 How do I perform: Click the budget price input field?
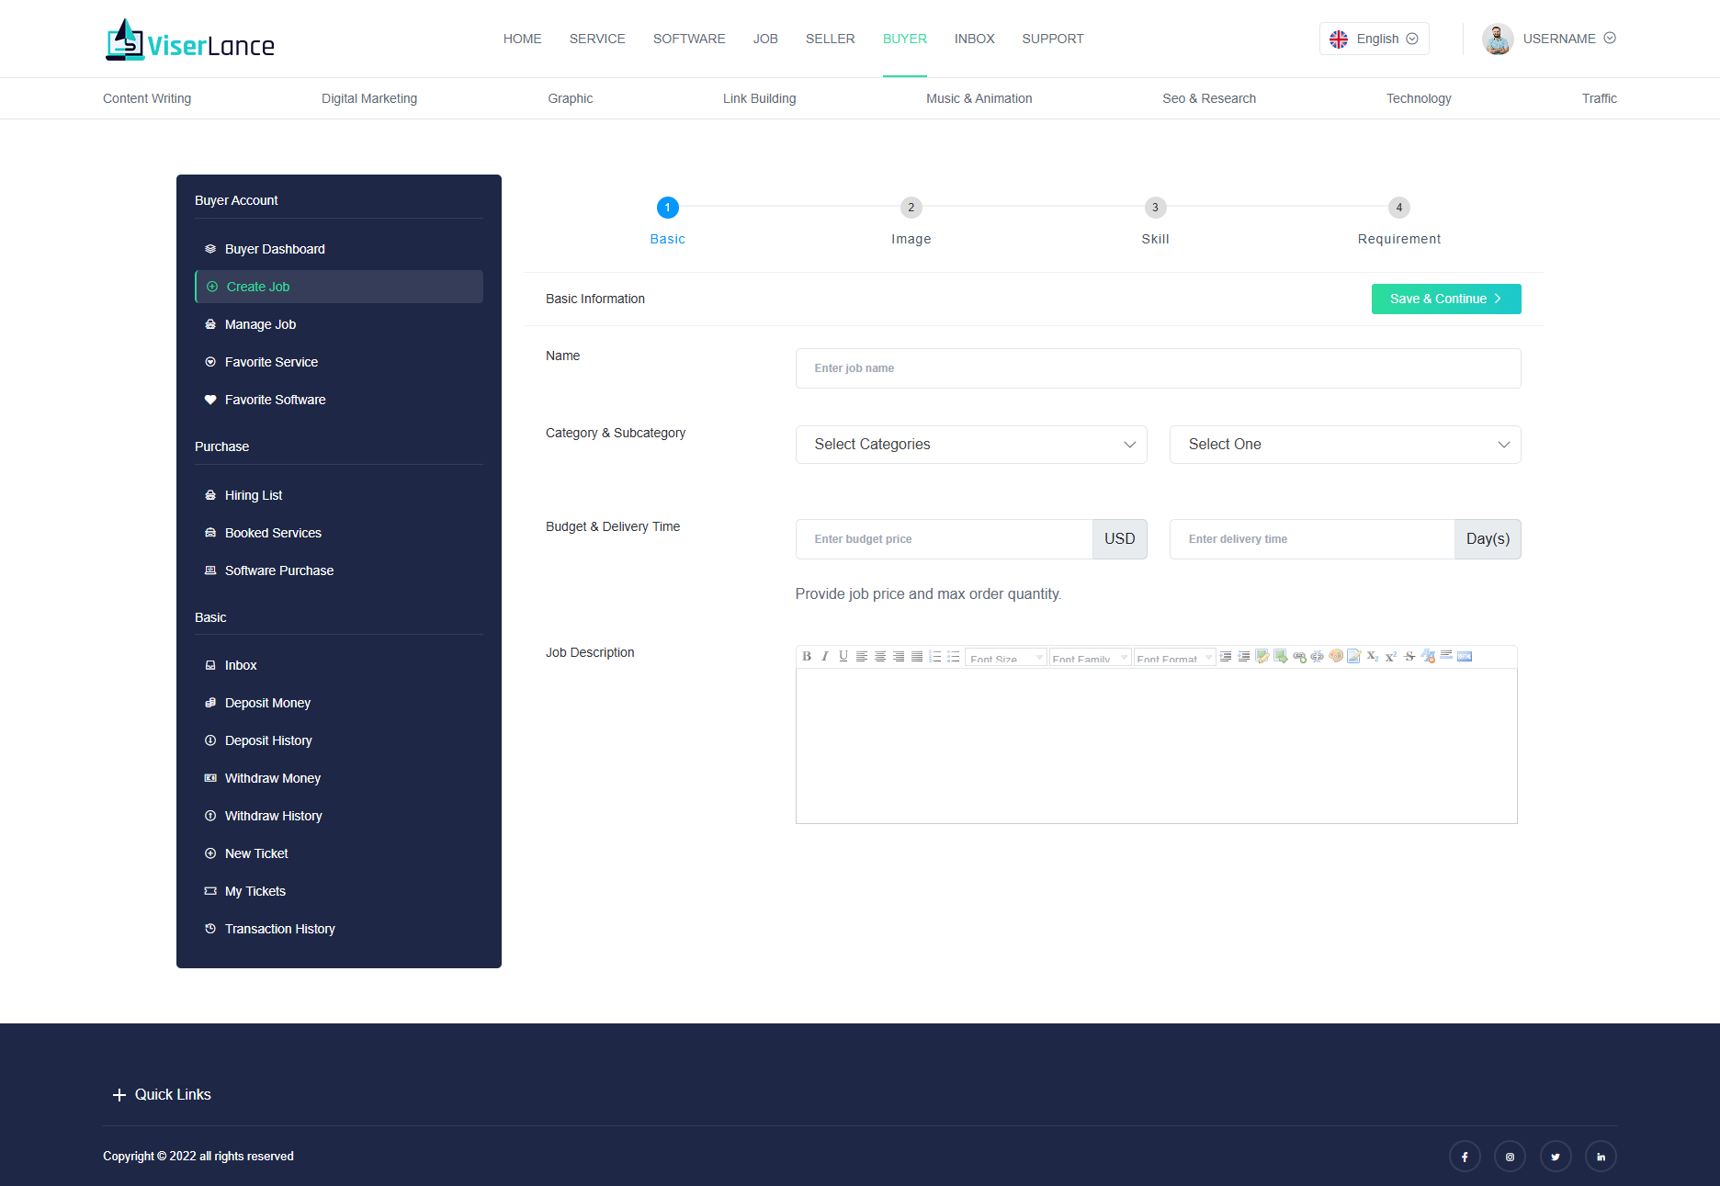point(944,539)
